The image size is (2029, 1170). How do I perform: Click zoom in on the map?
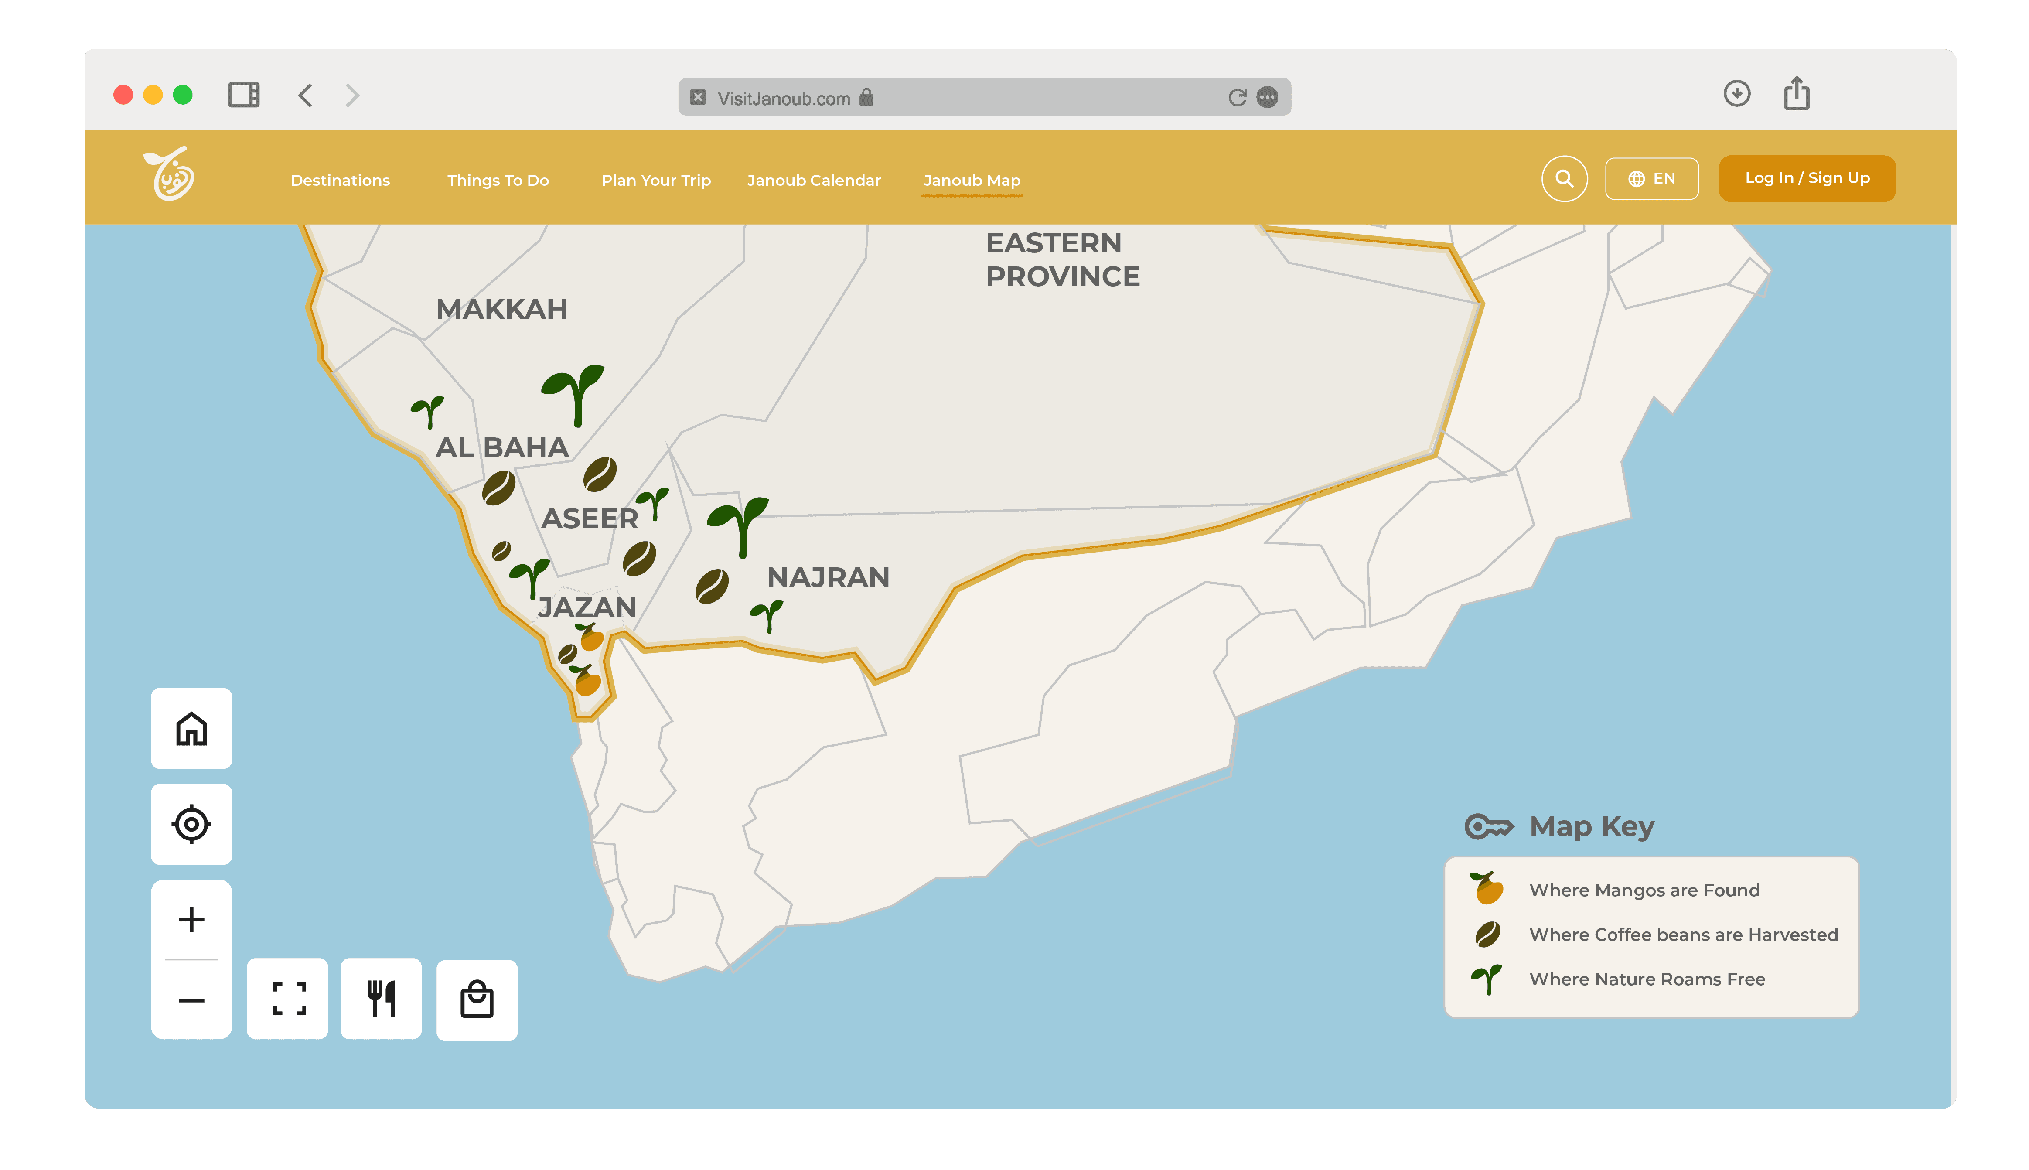click(x=191, y=921)
